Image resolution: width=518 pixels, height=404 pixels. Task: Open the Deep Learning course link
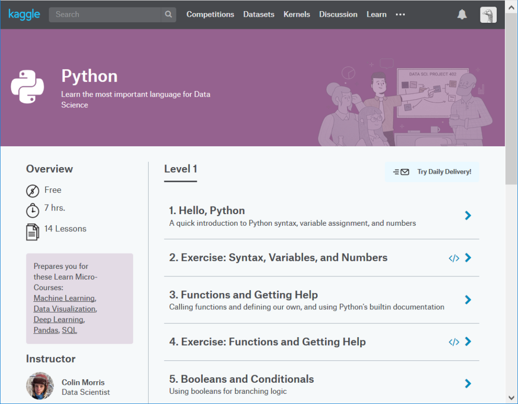59,319
